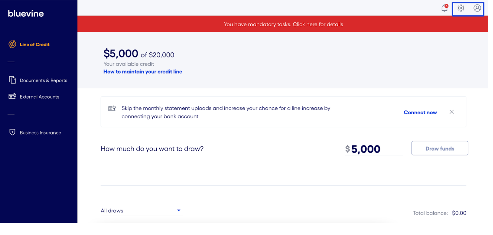This screenshot has height=235, width=493.
Task: Dismiss the statement uploads banner
Action: pyautogui.click(x=451, y=112)
